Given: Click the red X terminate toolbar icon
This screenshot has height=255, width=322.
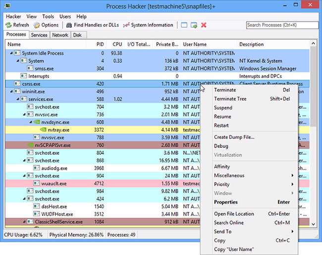Looking at the screenshot, I should tap(204, 25).
